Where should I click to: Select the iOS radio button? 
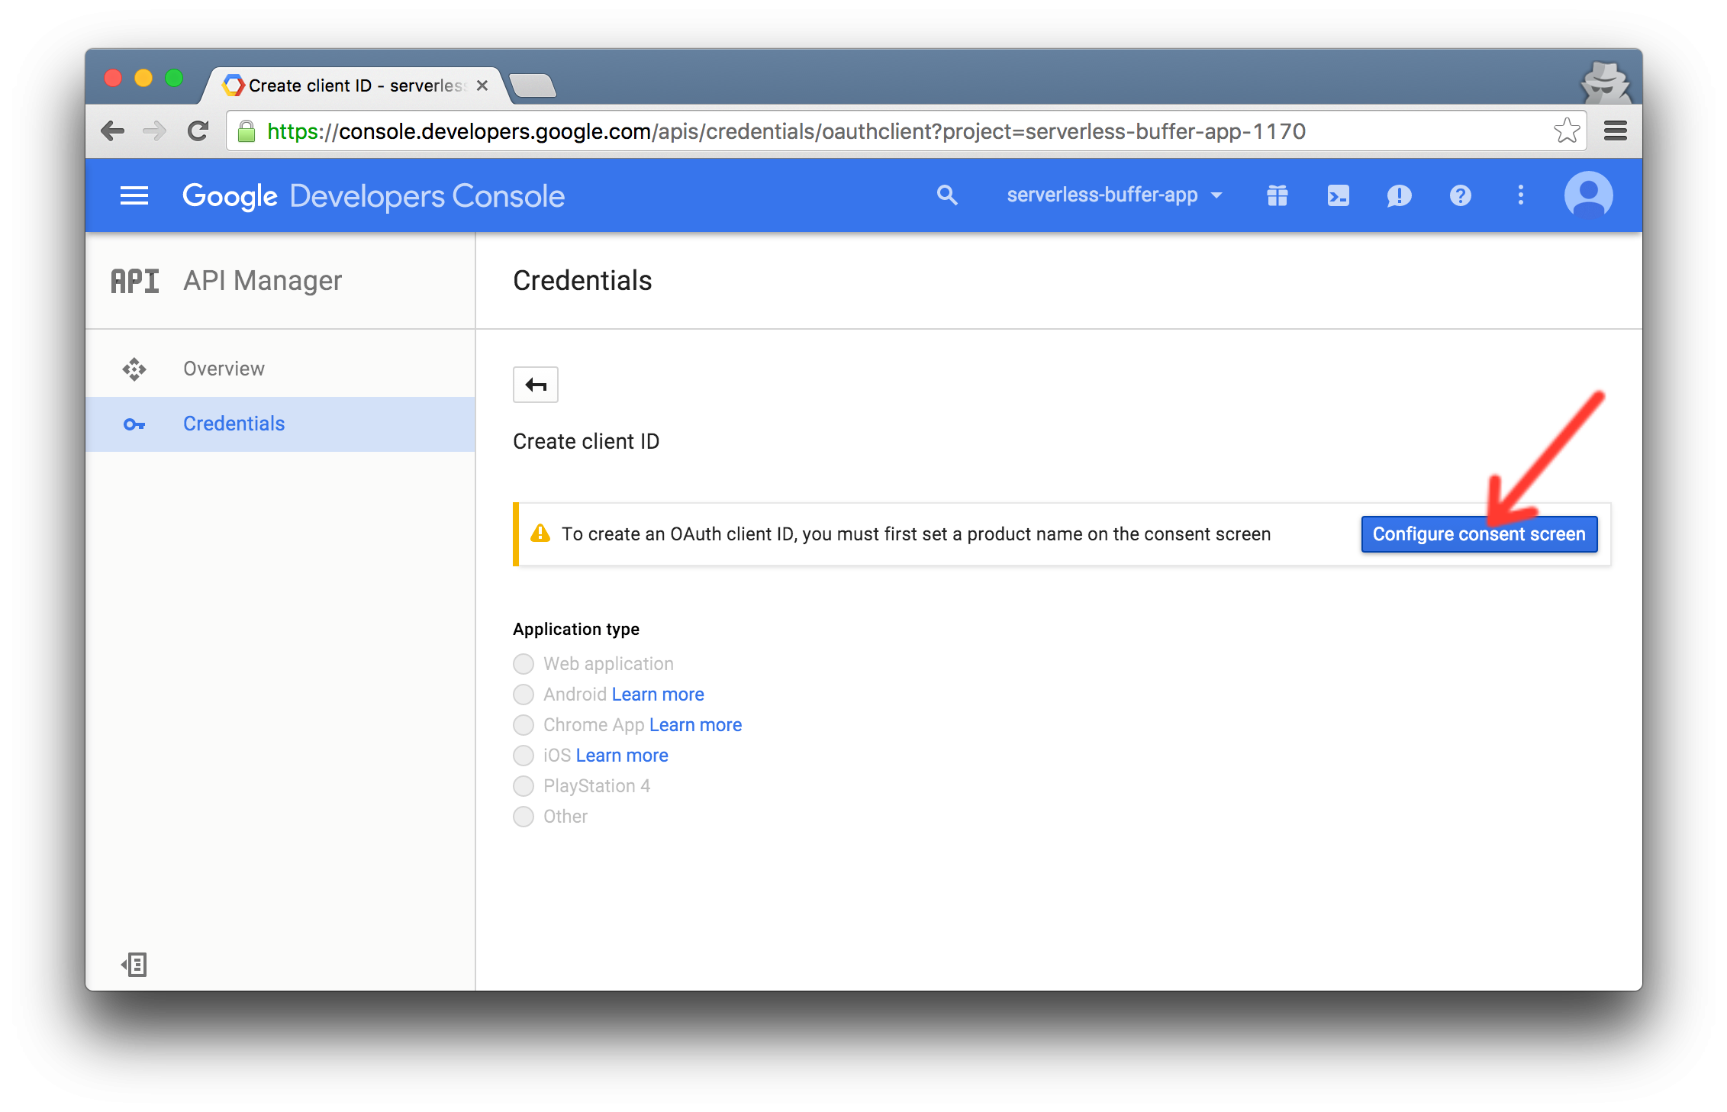[x=524, y=756]
